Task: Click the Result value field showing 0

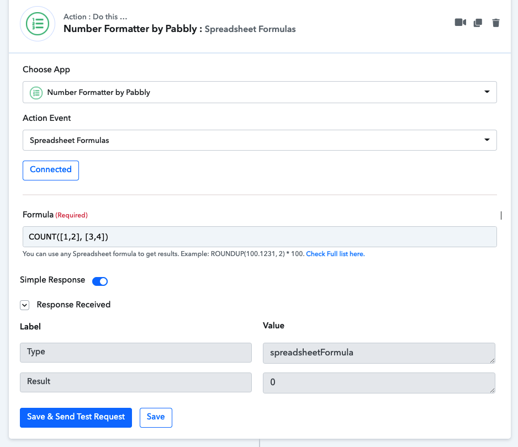Action: (x=379, y=383)
